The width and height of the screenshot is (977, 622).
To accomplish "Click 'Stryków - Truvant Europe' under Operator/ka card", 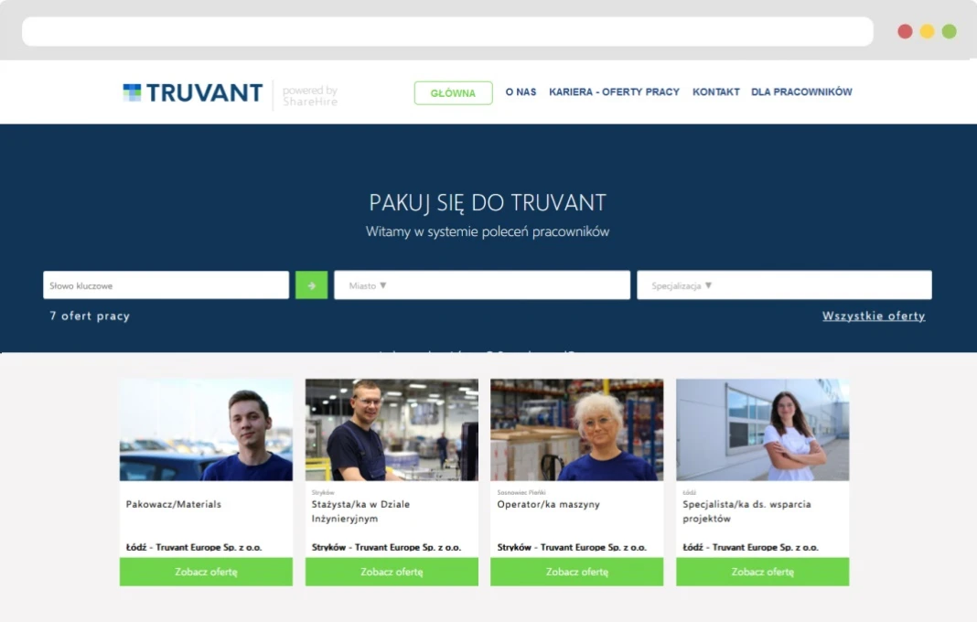I will 572,547.
